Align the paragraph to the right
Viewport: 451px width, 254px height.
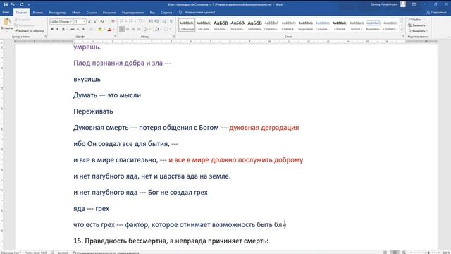point(133,29)
